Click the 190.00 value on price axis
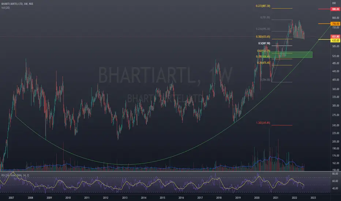This screenshot has width=341, height=201. pos(336,148)
